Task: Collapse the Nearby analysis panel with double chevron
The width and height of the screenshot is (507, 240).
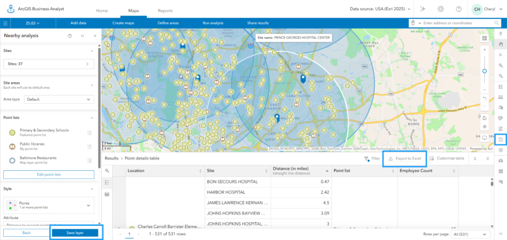Action: [82, 36]
